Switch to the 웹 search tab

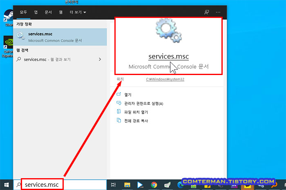coord(61,12)
